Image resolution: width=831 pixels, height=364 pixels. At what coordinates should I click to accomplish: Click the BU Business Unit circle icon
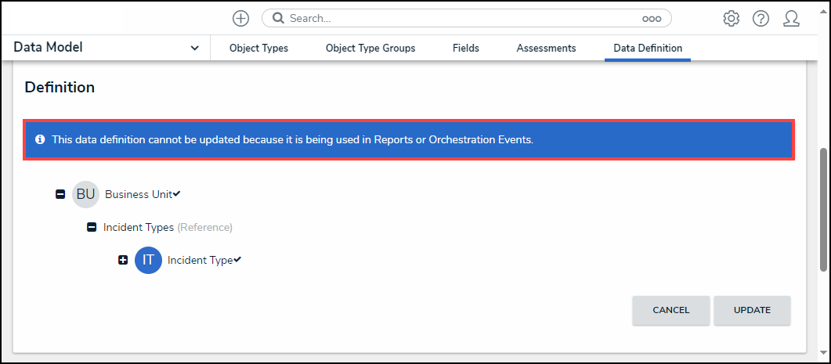point(85,194)
